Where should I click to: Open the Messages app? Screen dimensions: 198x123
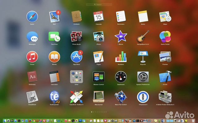(x=32, y=37)
